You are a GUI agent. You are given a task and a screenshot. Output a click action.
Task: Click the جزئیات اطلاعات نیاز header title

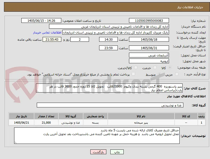pos(190,7)
